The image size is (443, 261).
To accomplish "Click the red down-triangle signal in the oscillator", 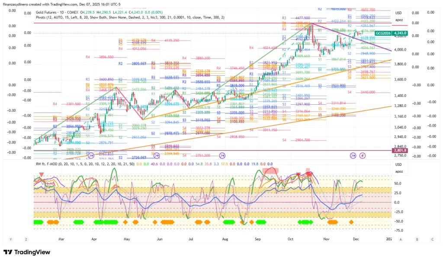I will coord(41,174).
